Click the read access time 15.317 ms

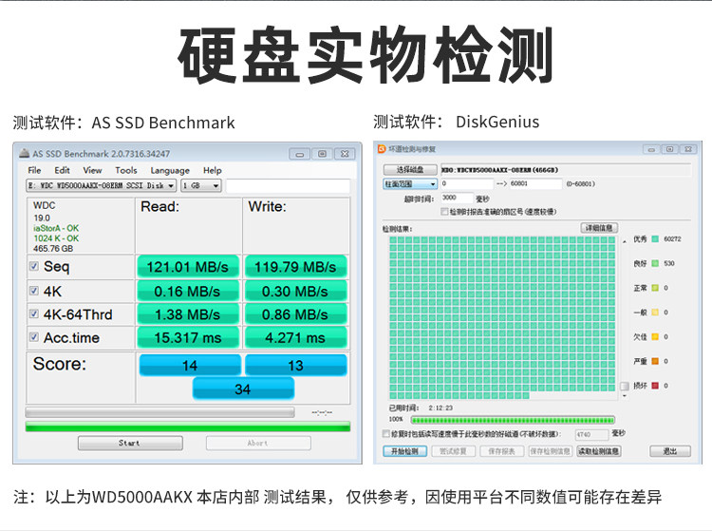point(188,337)
